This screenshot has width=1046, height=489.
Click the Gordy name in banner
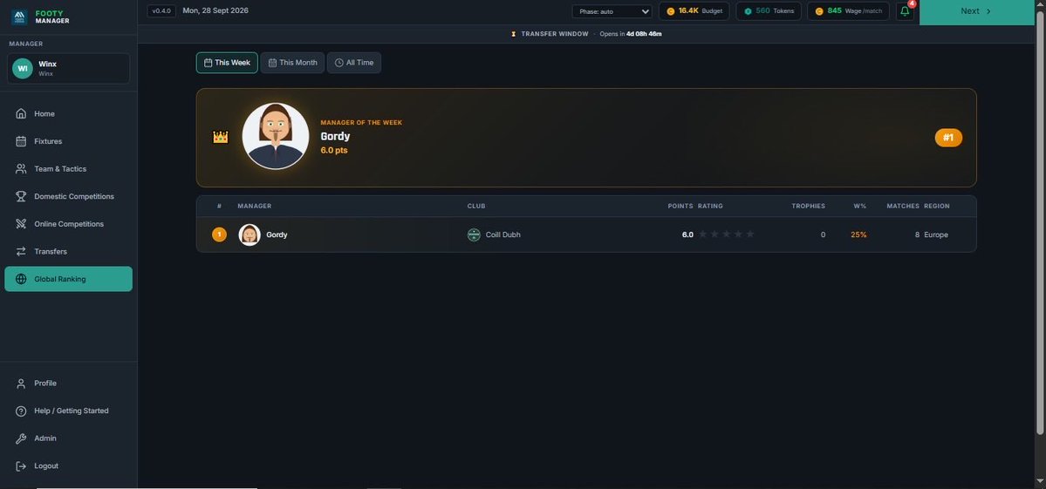(335, 137)
